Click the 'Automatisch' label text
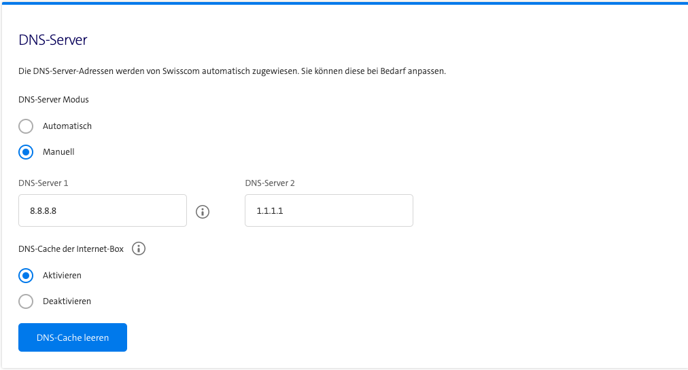 click(67, 126)
